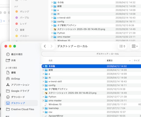The width and height of the screenshot is (141, 117).
Task: Select デスクトップ in the sidebar
Action: [x=21, y=103]
